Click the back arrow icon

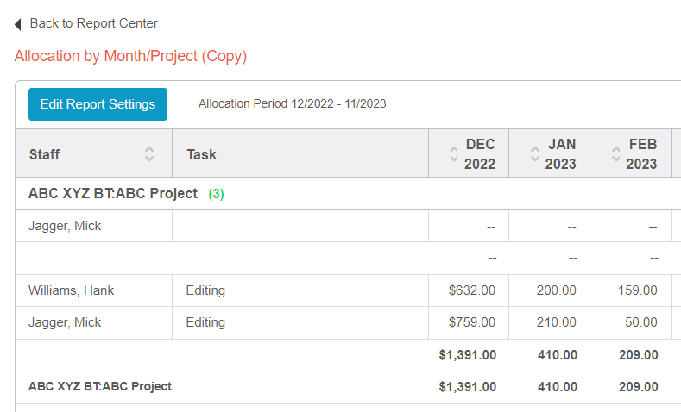tap(18, 24)
